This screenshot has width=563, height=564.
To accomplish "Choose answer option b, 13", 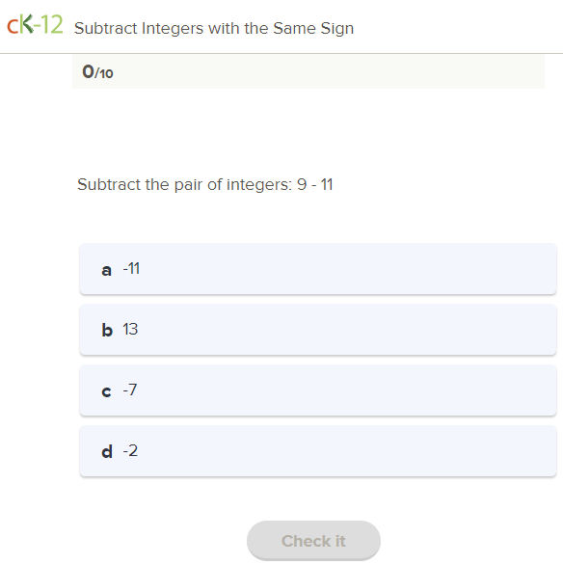I will click(318, 330).
